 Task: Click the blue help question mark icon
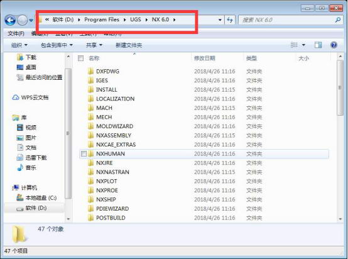tap(334, 45)
